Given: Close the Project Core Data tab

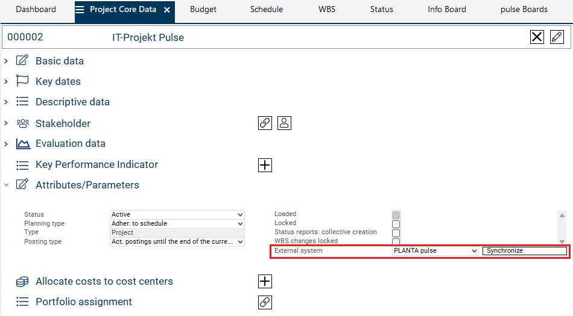Looking at the screenshot, I should 167,10.
